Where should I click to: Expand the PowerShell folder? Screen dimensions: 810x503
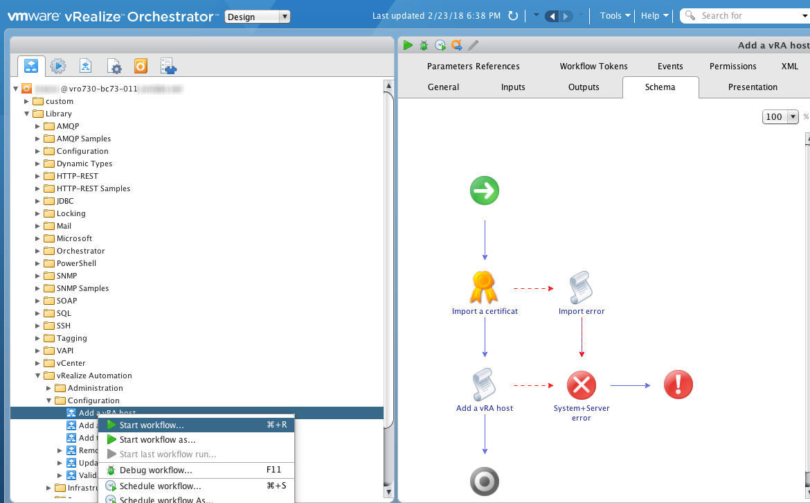(x=37, y=264)
